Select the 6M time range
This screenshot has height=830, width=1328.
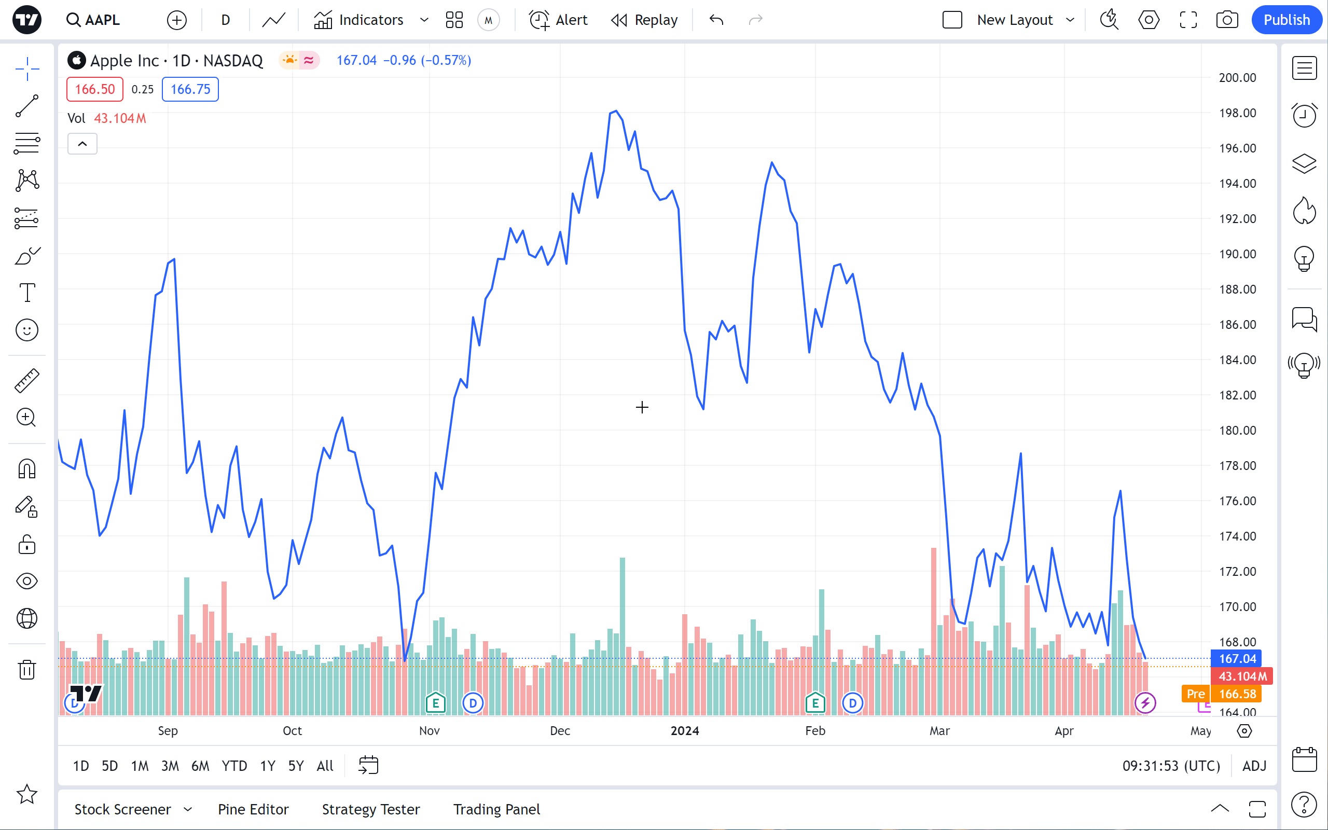tap(200, 766)
